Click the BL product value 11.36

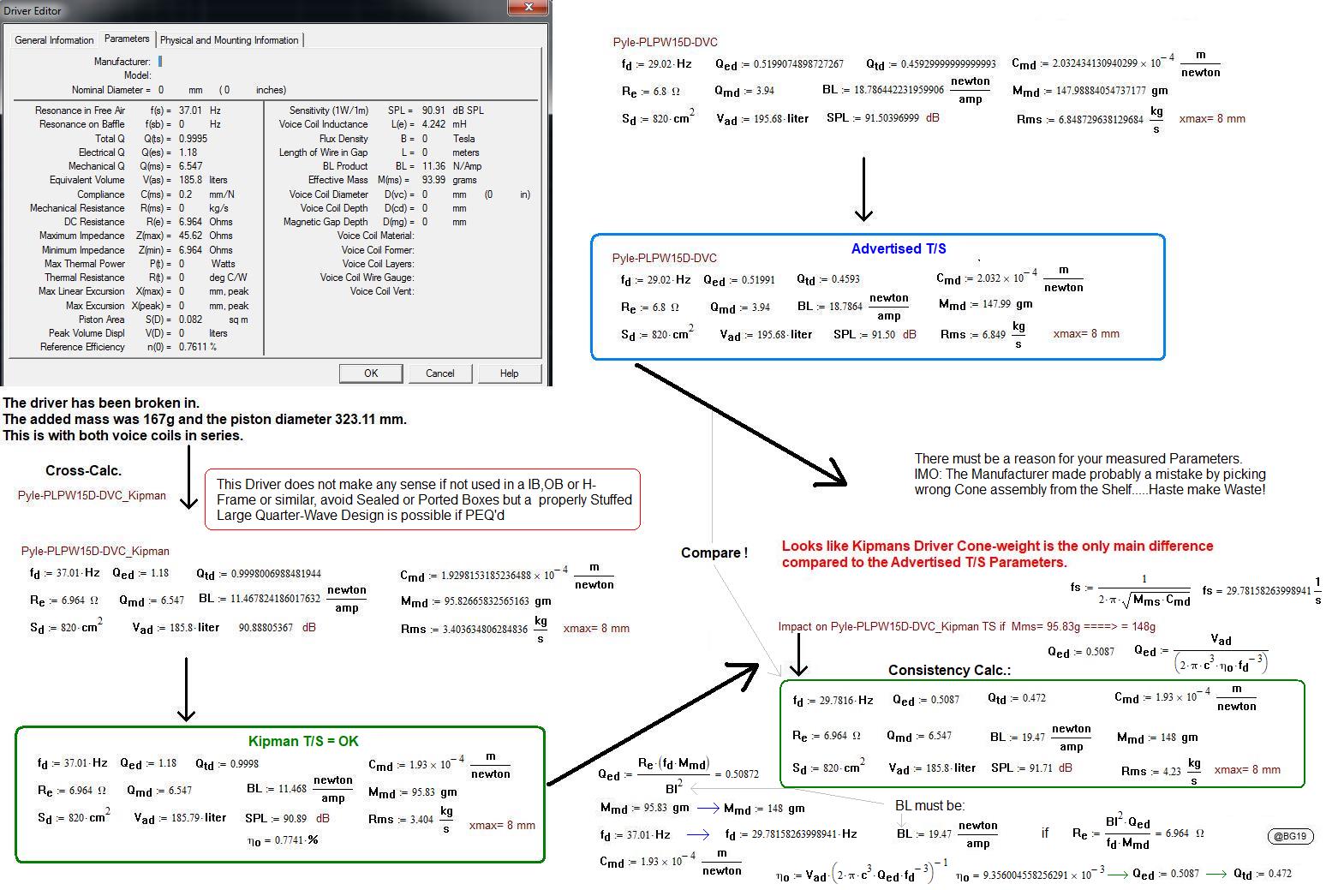[x=433, y=166]
